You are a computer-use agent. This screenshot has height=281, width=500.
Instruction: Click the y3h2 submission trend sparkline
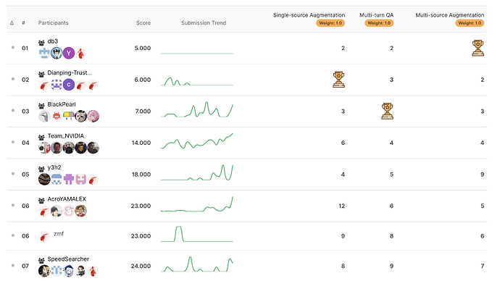pos(197,172)
